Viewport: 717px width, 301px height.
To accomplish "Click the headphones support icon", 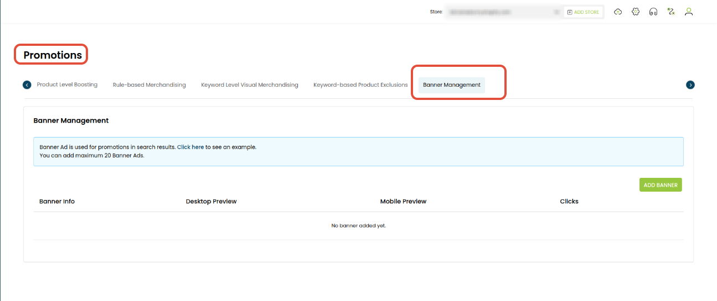I will (x=653, y=12).
